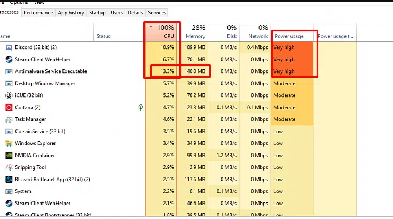Click Very high power usage for Discord
Viewport: 393px width, 219px height.
[284, 47]
